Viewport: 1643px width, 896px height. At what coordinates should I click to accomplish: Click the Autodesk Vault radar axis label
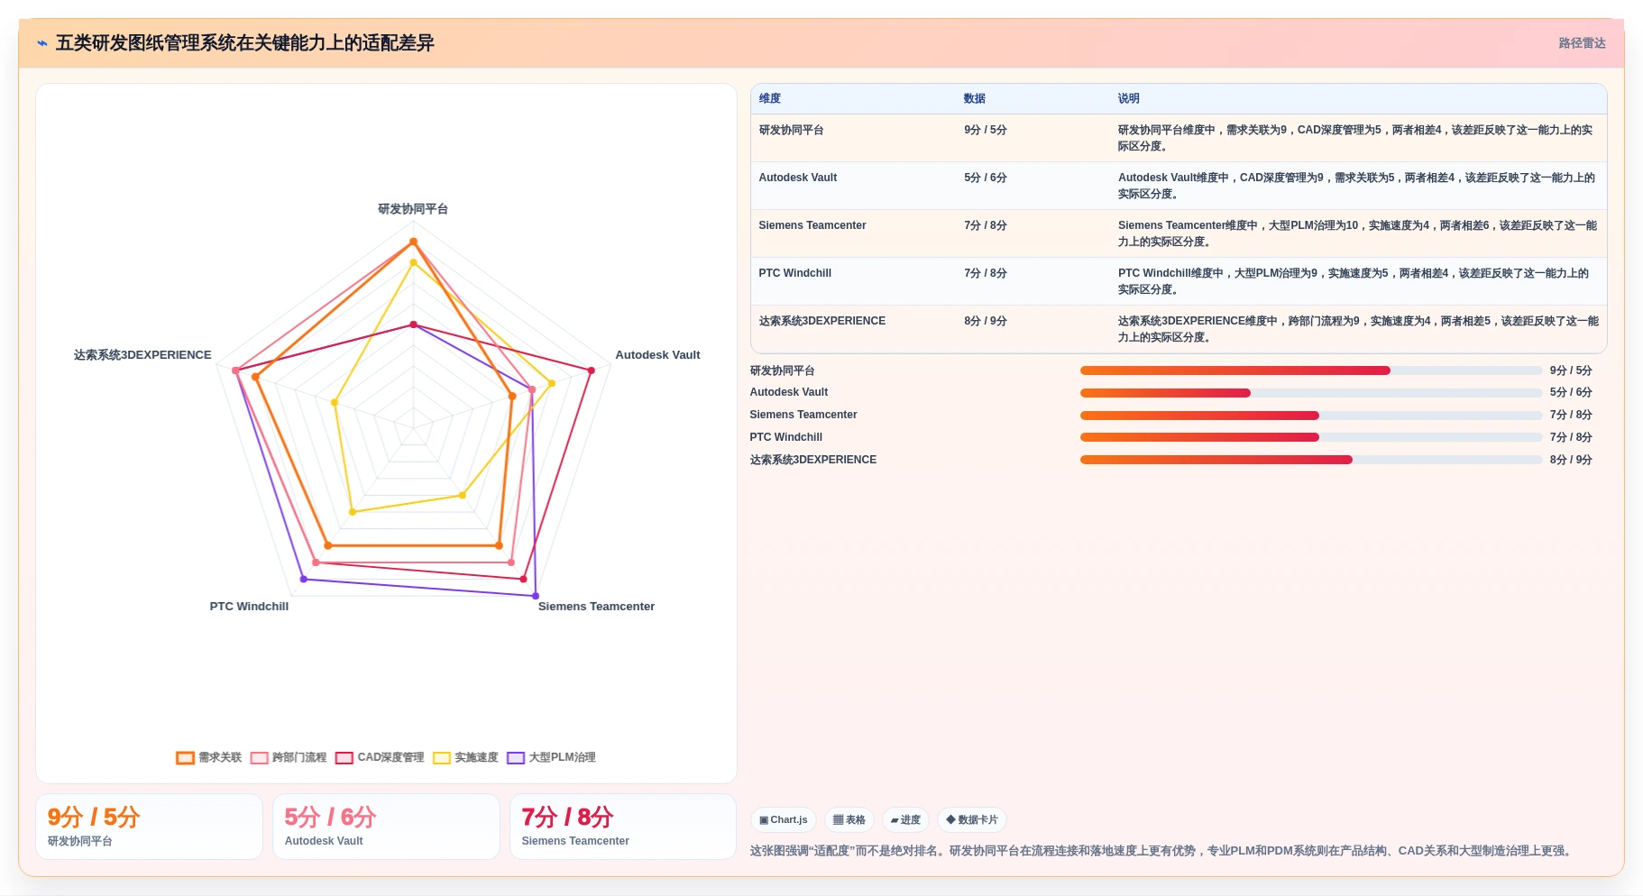[657, 355]
